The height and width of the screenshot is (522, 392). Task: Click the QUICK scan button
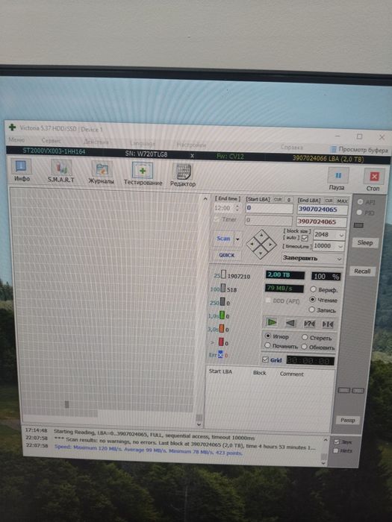[227, 255]
